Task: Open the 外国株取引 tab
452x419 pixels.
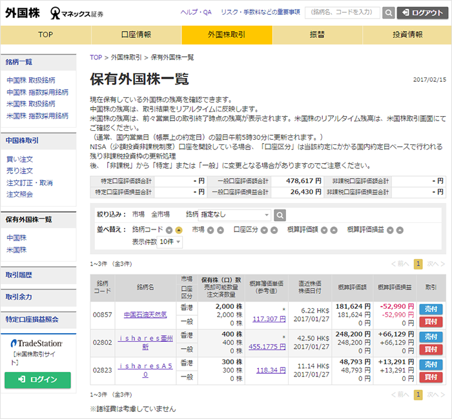Action: (227, 35)
